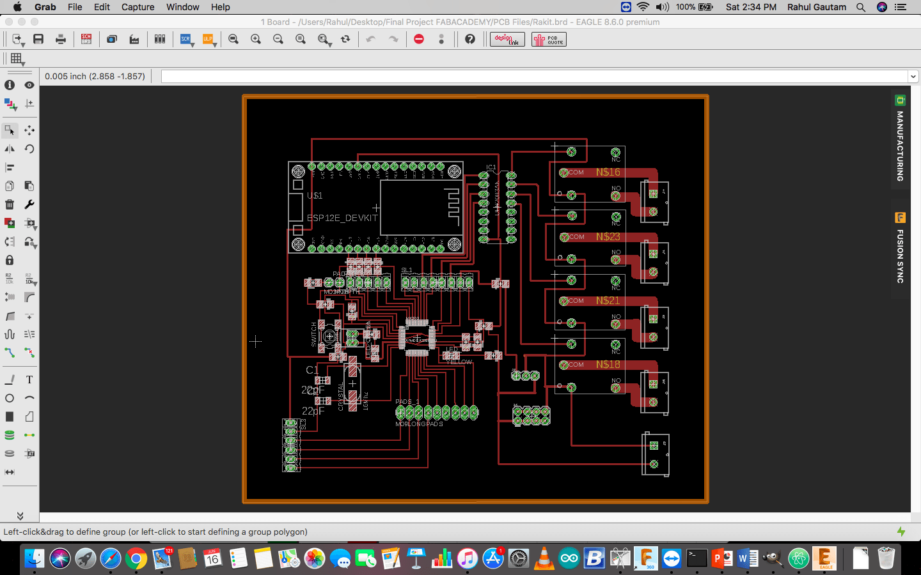The height and width of the screenshot is (575, 921).
Task: Select the Text tool
Action: click(29, 379)
